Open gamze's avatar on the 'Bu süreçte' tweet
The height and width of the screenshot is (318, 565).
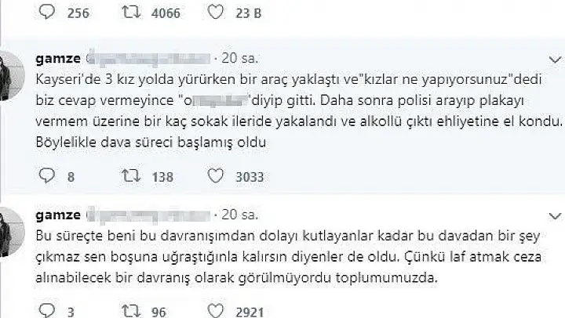click(12, 232)
